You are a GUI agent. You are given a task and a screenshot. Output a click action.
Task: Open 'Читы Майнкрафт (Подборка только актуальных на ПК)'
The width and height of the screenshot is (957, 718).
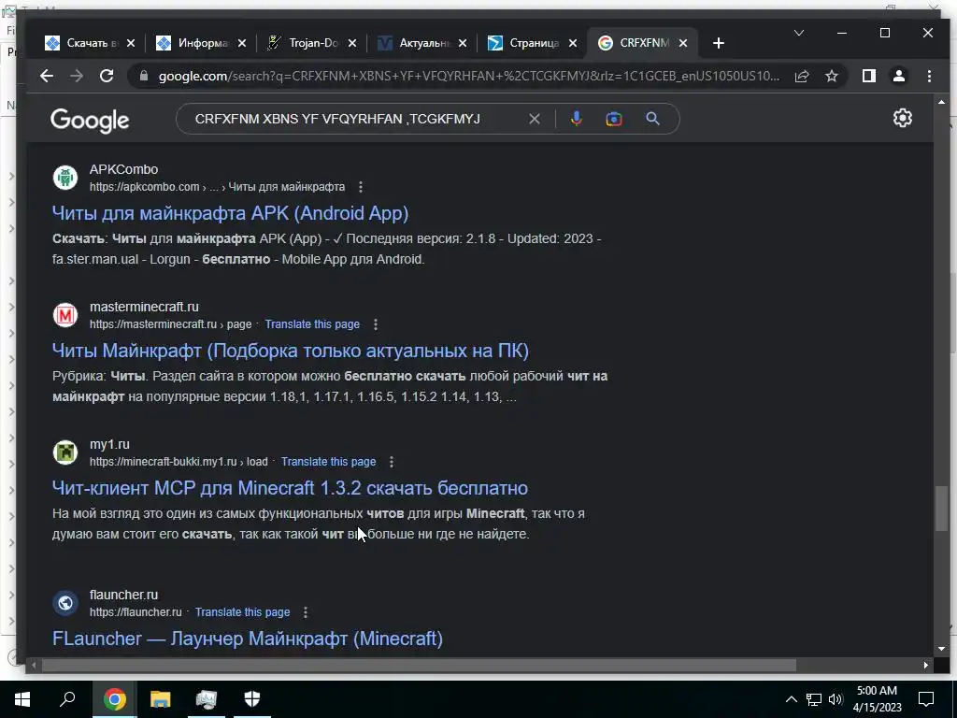tap(291, 351)
